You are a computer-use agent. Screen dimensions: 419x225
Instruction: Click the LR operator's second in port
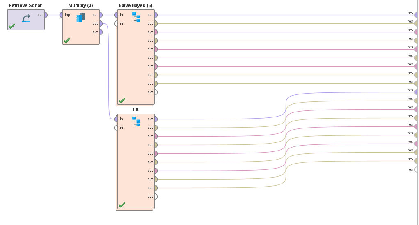tap(117, 128)
